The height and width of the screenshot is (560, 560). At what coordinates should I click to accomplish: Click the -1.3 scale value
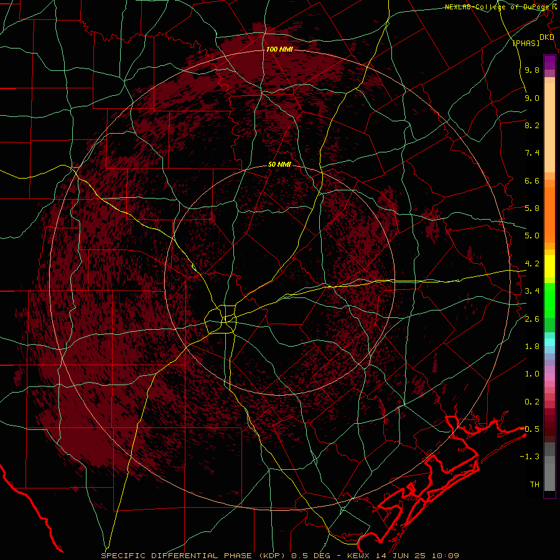530,457
